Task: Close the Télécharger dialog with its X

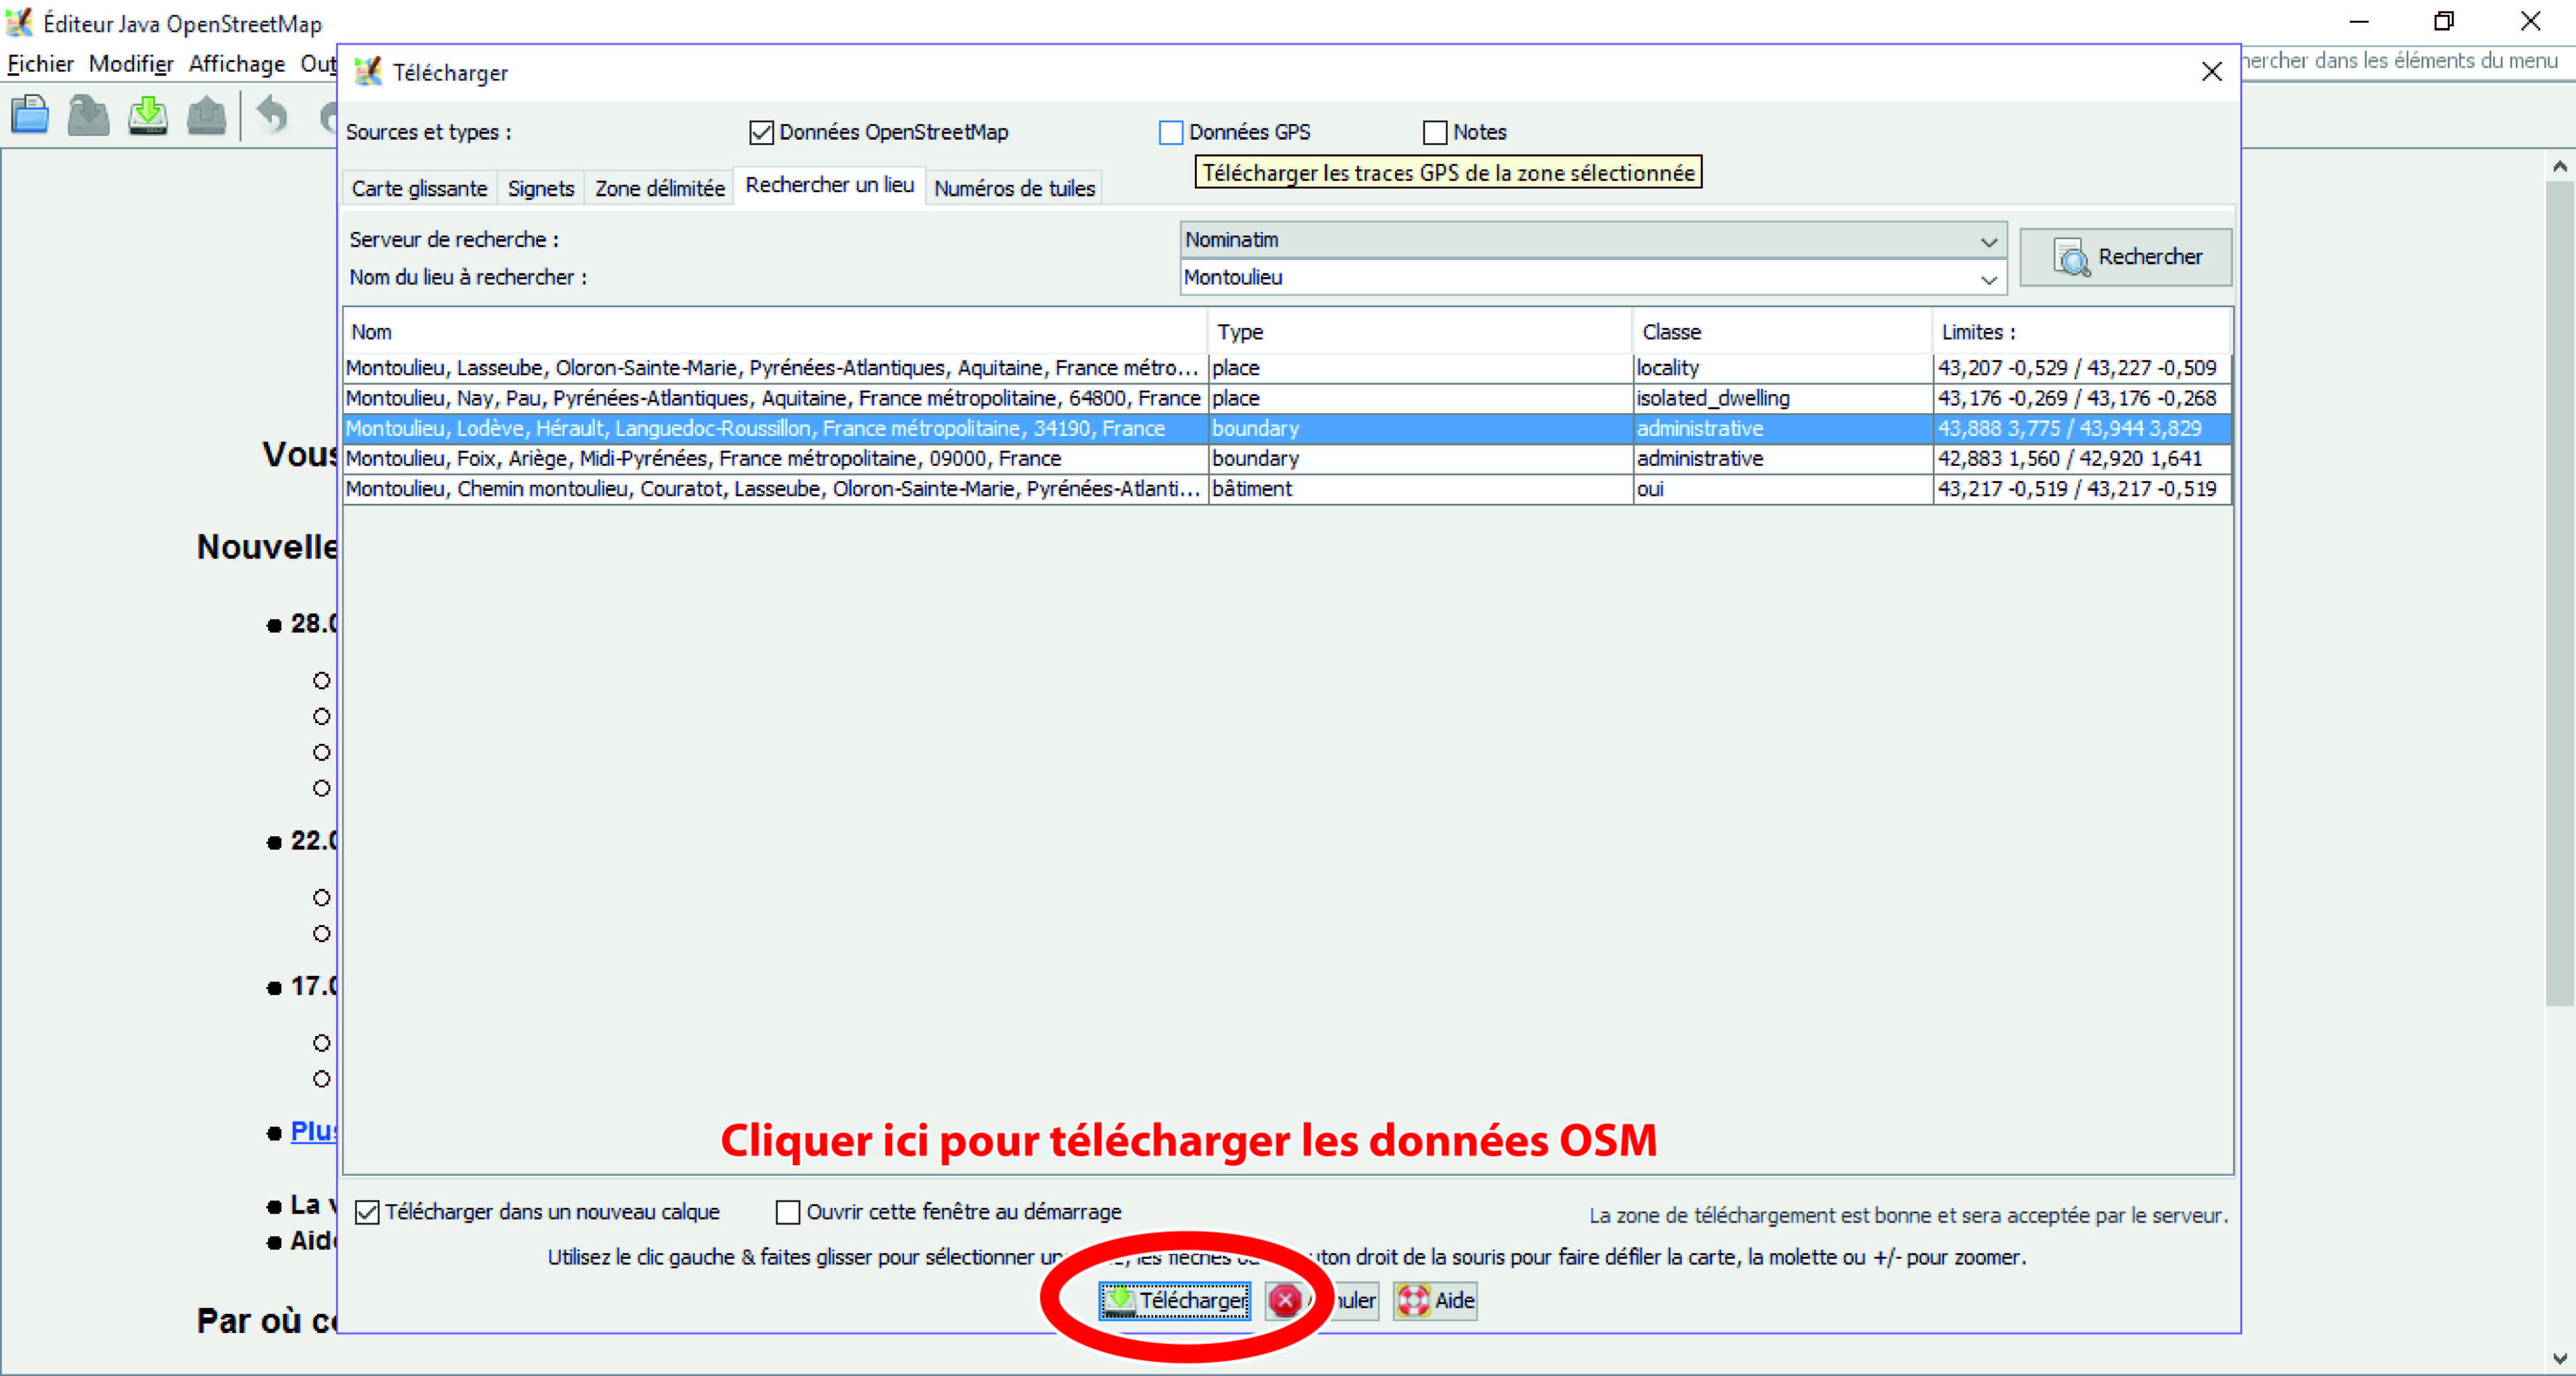Action: click(2211, 72)
